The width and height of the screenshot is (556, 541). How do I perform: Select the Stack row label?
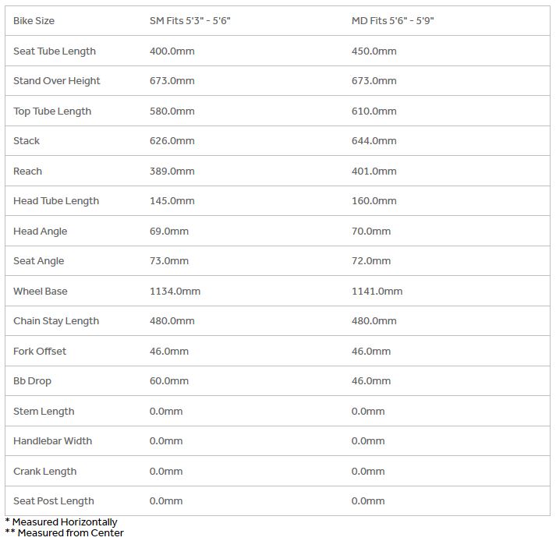click(x=27, y=141)
